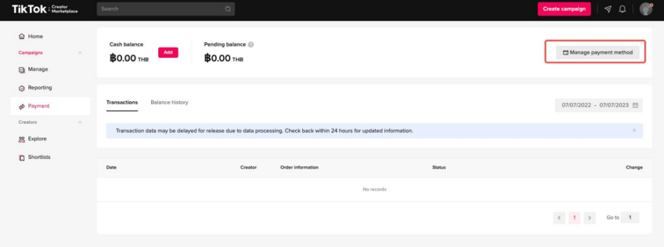Open the messages paper plane icon
This screenshot has width=664, height=247.
coord(608,9)
